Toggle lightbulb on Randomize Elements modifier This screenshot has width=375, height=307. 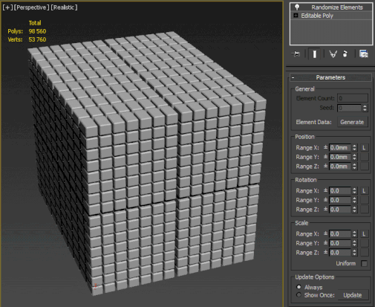(297, 7)
